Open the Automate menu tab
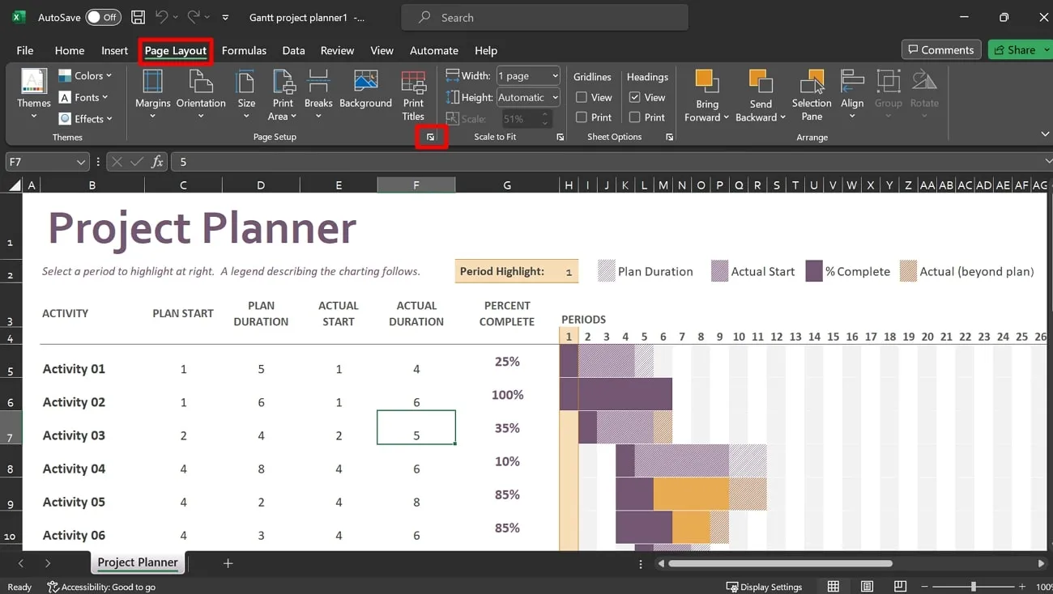Image resolution: width=1053 pixels, height=594 pixels. [433, 50]
